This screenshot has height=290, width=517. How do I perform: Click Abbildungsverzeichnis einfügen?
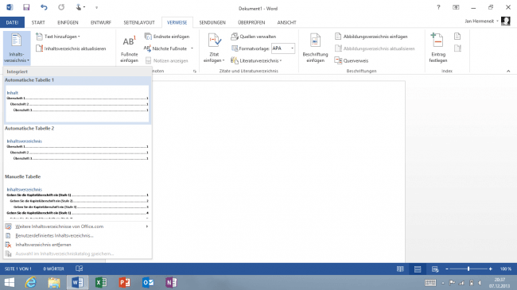(x=371, y=37)
